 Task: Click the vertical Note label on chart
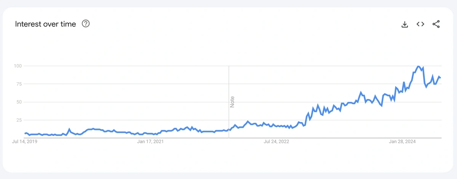click(x=232, y=102)
